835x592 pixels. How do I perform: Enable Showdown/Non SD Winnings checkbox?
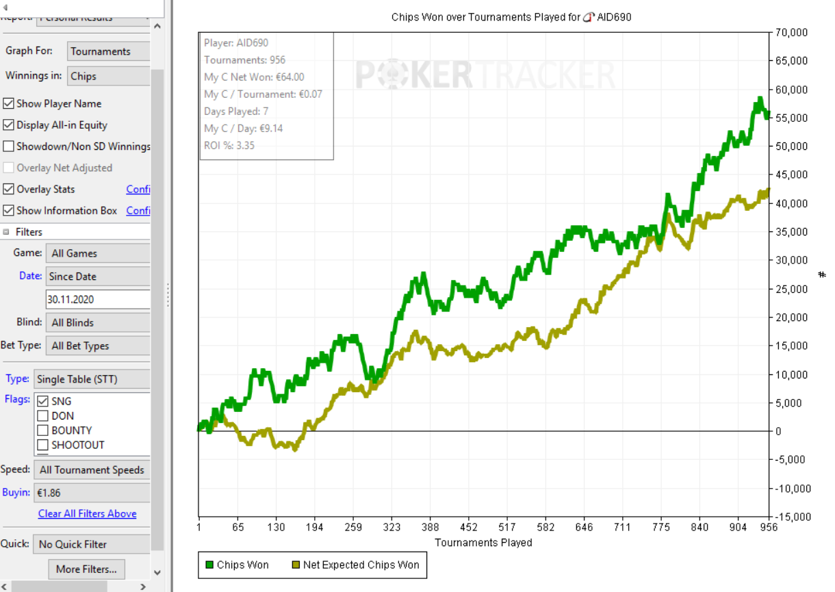(8, 146)
